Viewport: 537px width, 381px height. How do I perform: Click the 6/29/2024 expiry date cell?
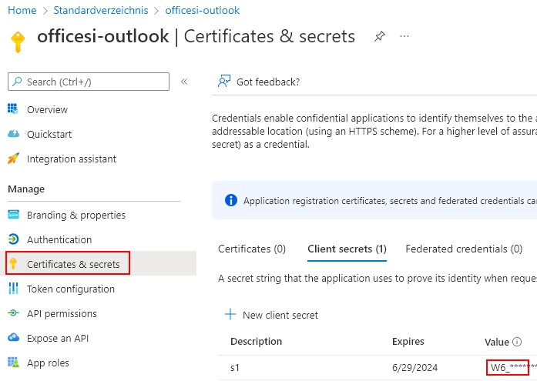(414, 368)
